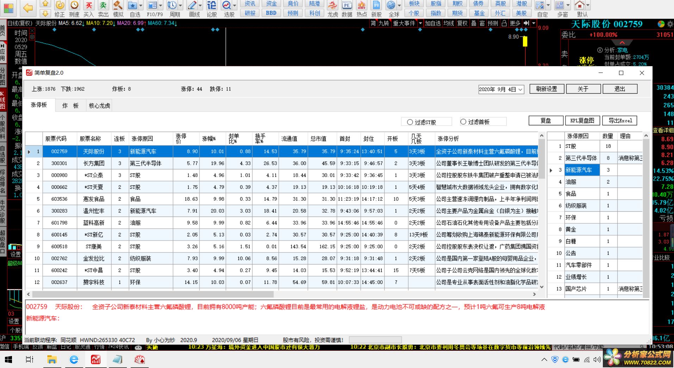Screen dimensions: 674x368
Task: Click the KPL复盘图 button
Action: click(582, 120)
